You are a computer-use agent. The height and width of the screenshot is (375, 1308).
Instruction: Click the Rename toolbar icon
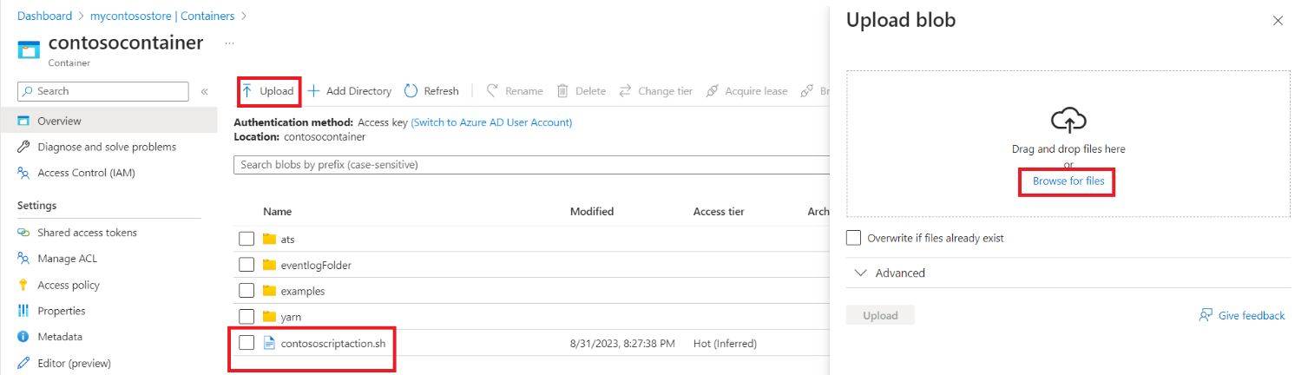(492, 91)
